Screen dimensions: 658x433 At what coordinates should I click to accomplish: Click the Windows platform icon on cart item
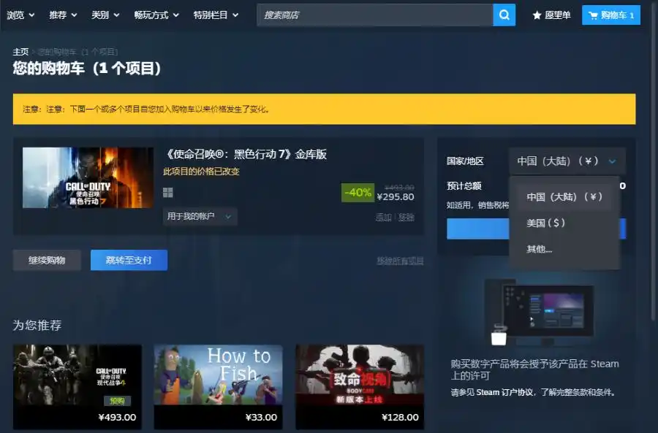pos(168,192)
